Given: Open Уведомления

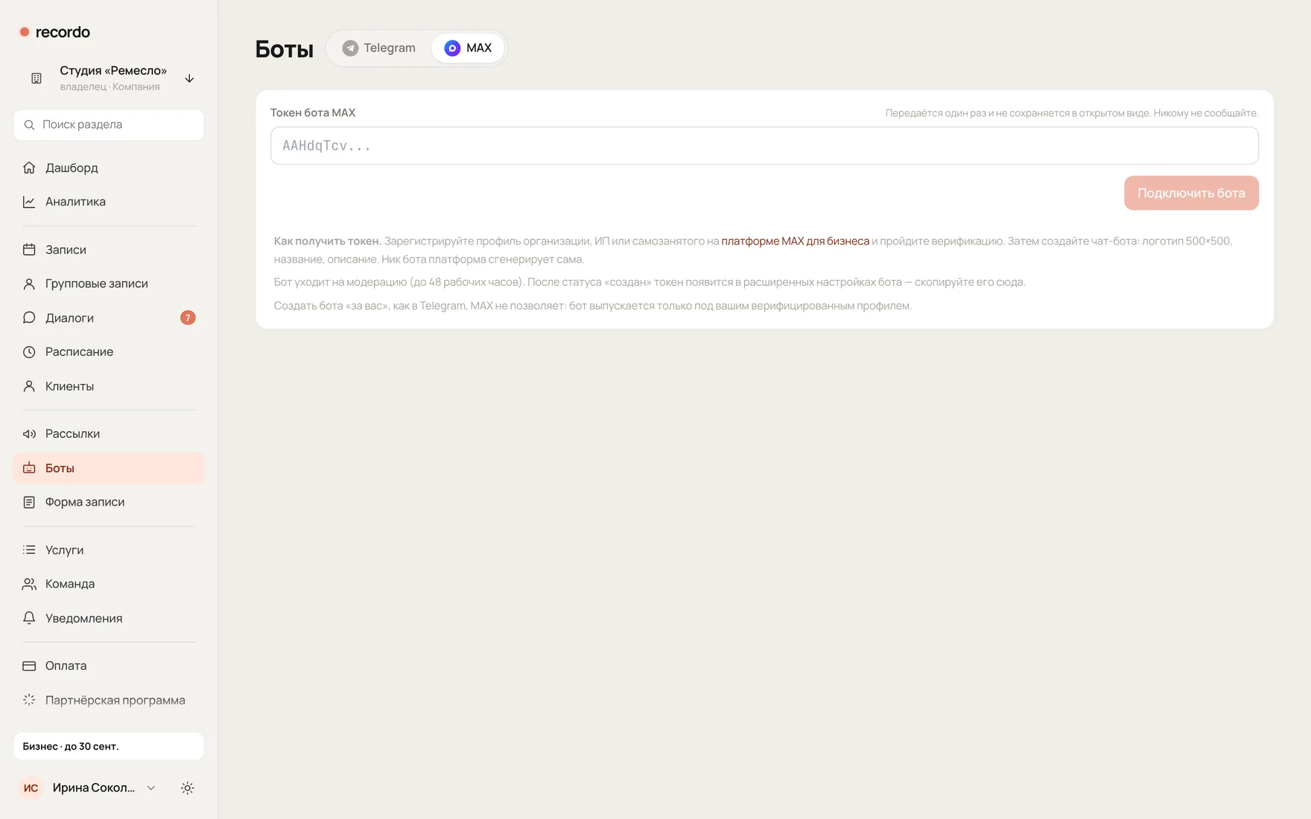Looking at the screenshot, I should tap(109, 619).
